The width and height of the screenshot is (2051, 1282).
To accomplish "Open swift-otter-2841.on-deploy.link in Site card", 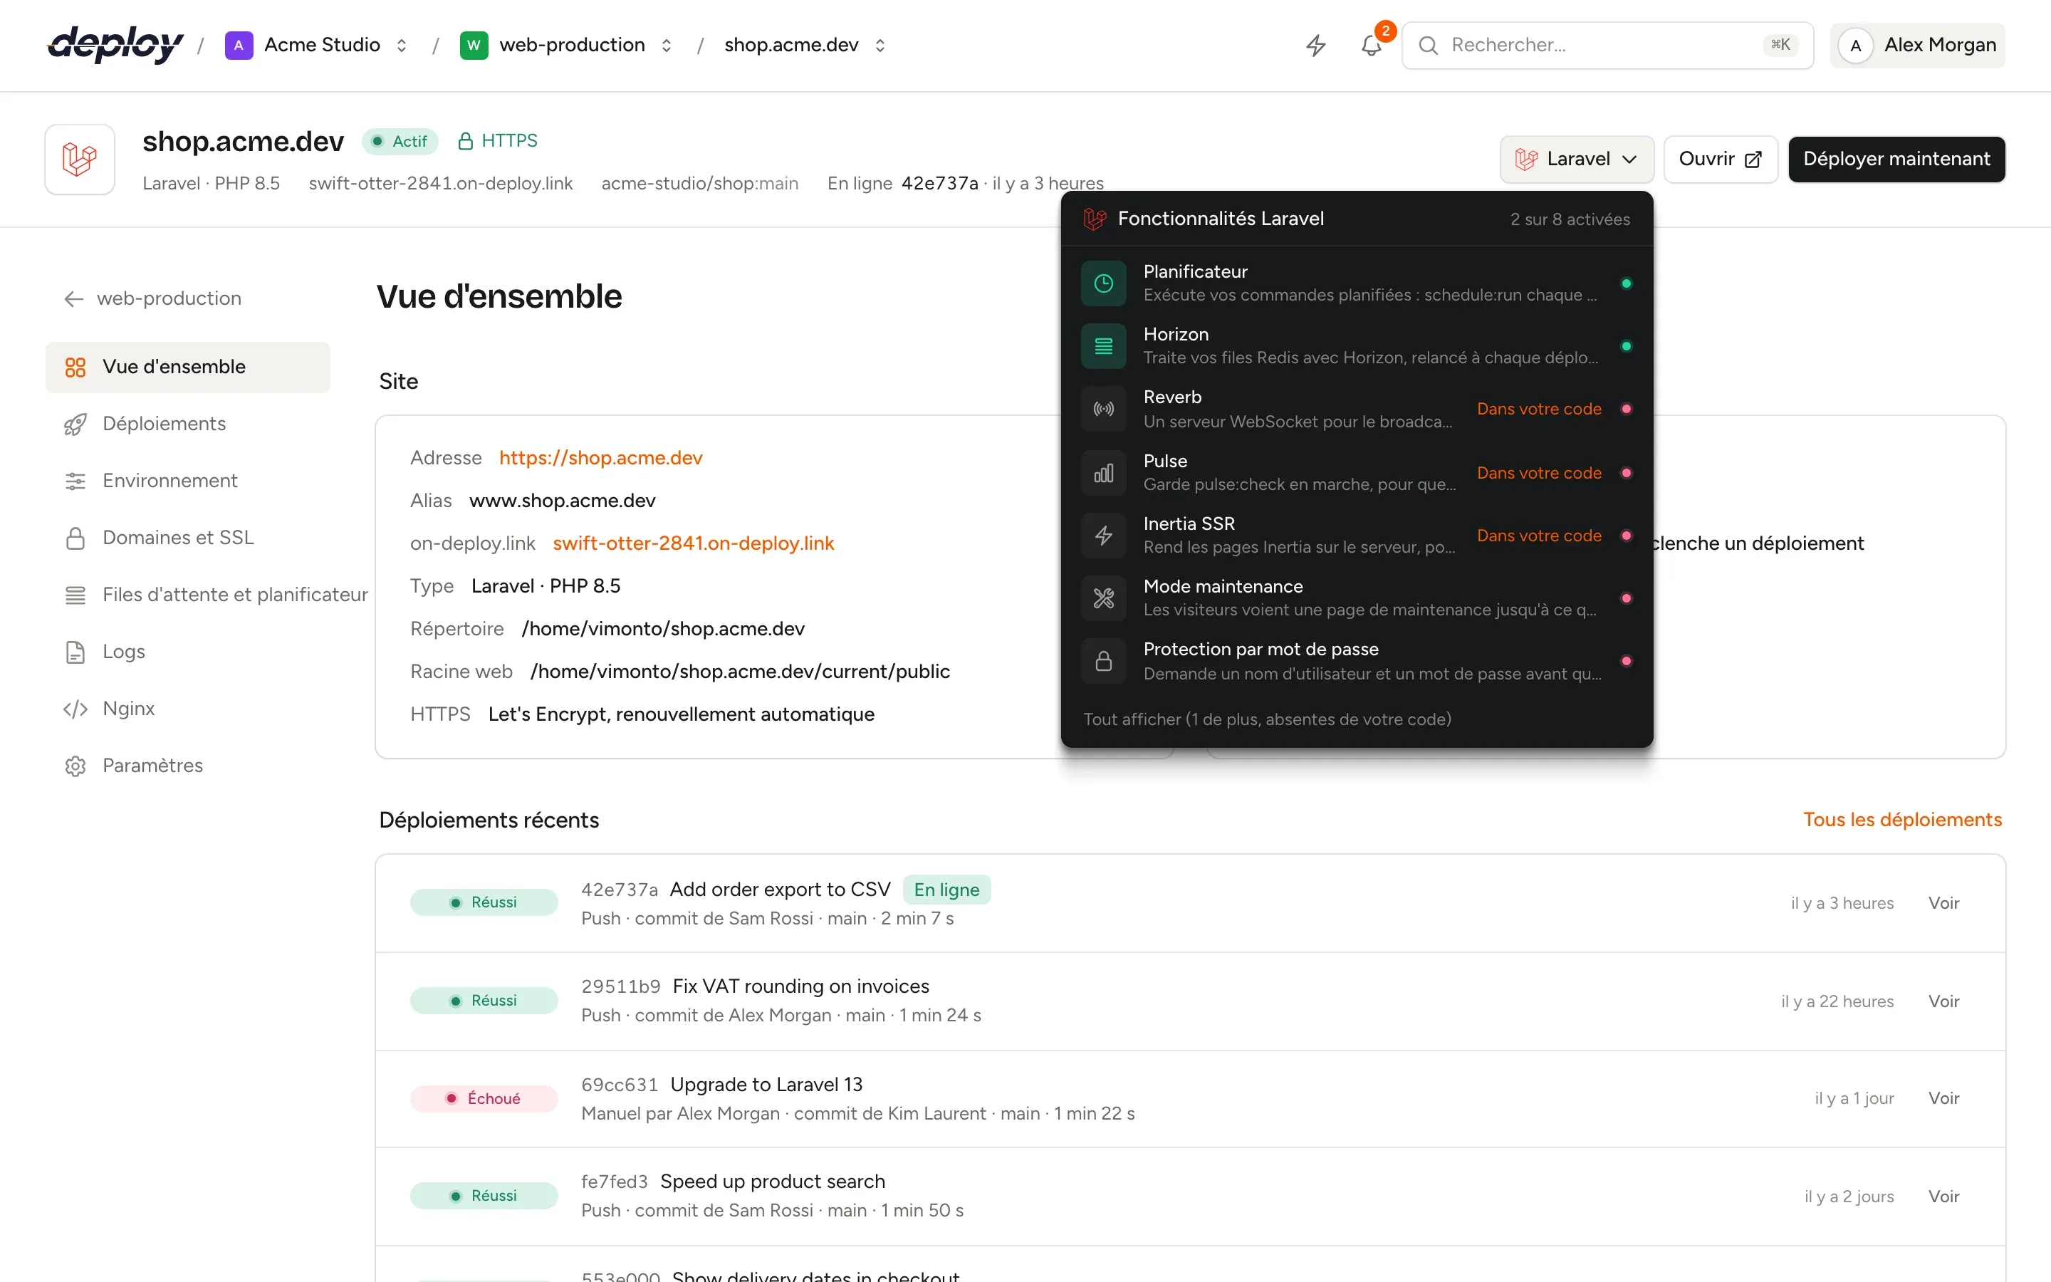I will click(693, 543).
